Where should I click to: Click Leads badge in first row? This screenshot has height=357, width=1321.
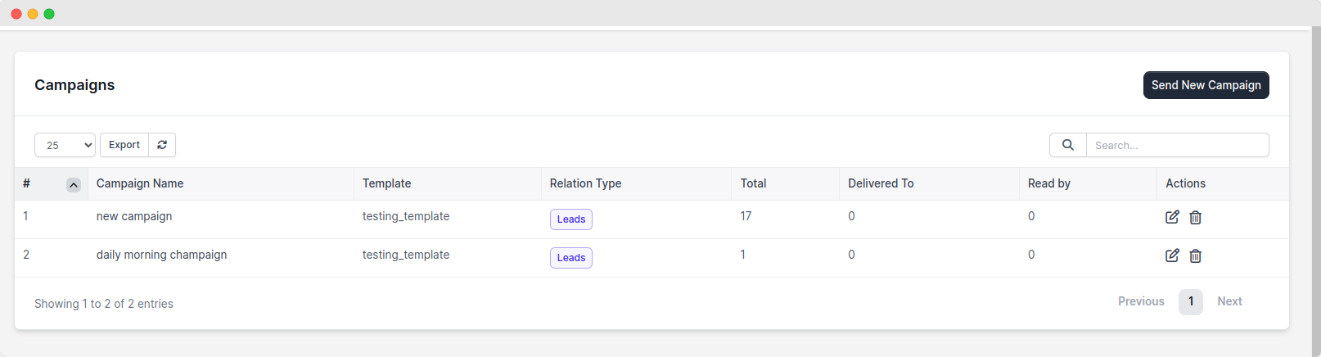pyautogui.click(x=570, y=219)
